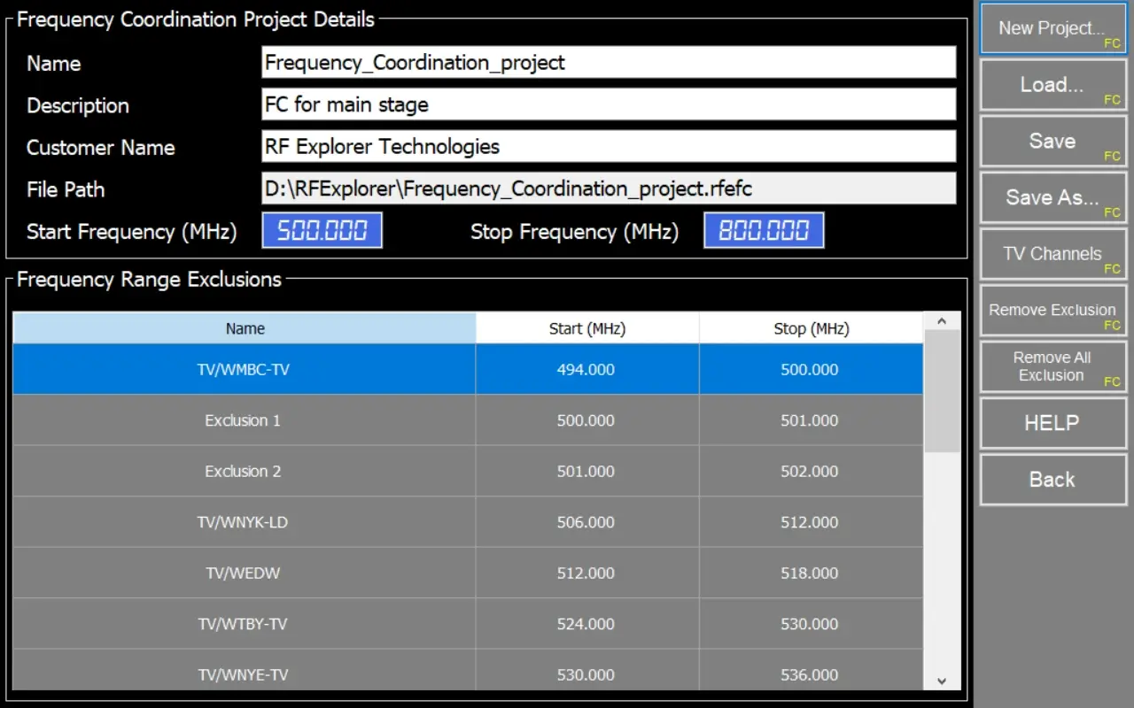Click Remove Exclusion button
Screen dimensions: 1134x708
(1052, 311)
